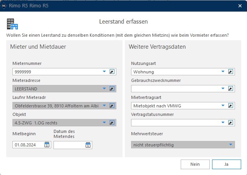Click the LEERSTAND text in Mieteradresse
247x175 pixels.
(26, 89)
